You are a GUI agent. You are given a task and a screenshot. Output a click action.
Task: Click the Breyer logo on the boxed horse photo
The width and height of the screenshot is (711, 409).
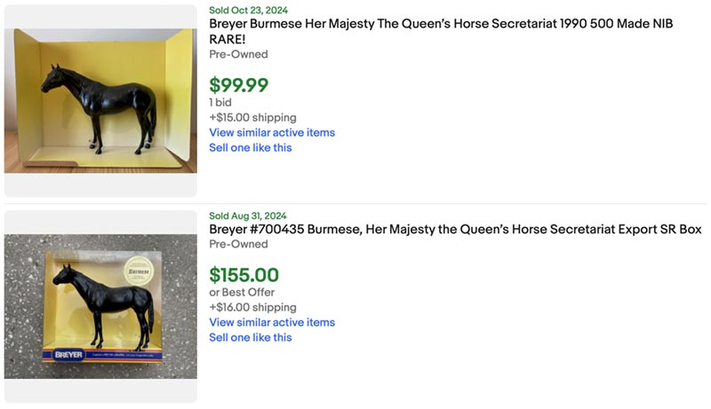[68, 355]
